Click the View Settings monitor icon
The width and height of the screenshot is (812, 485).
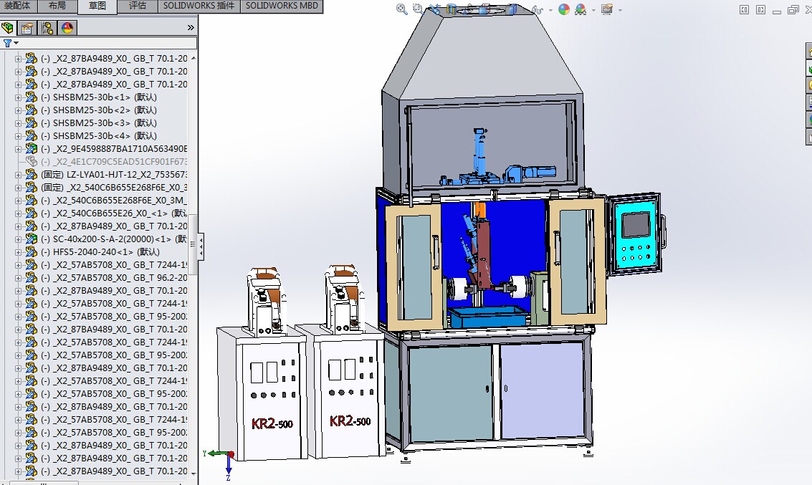[x=607, y=9]
